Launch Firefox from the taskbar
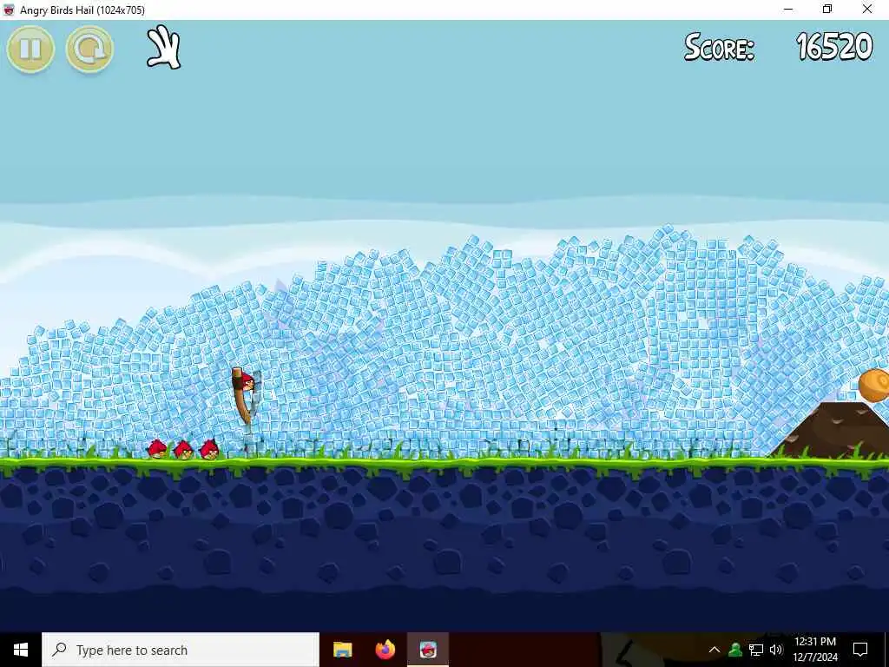Screen dimensions: 889x667 [x=385, y=650]
